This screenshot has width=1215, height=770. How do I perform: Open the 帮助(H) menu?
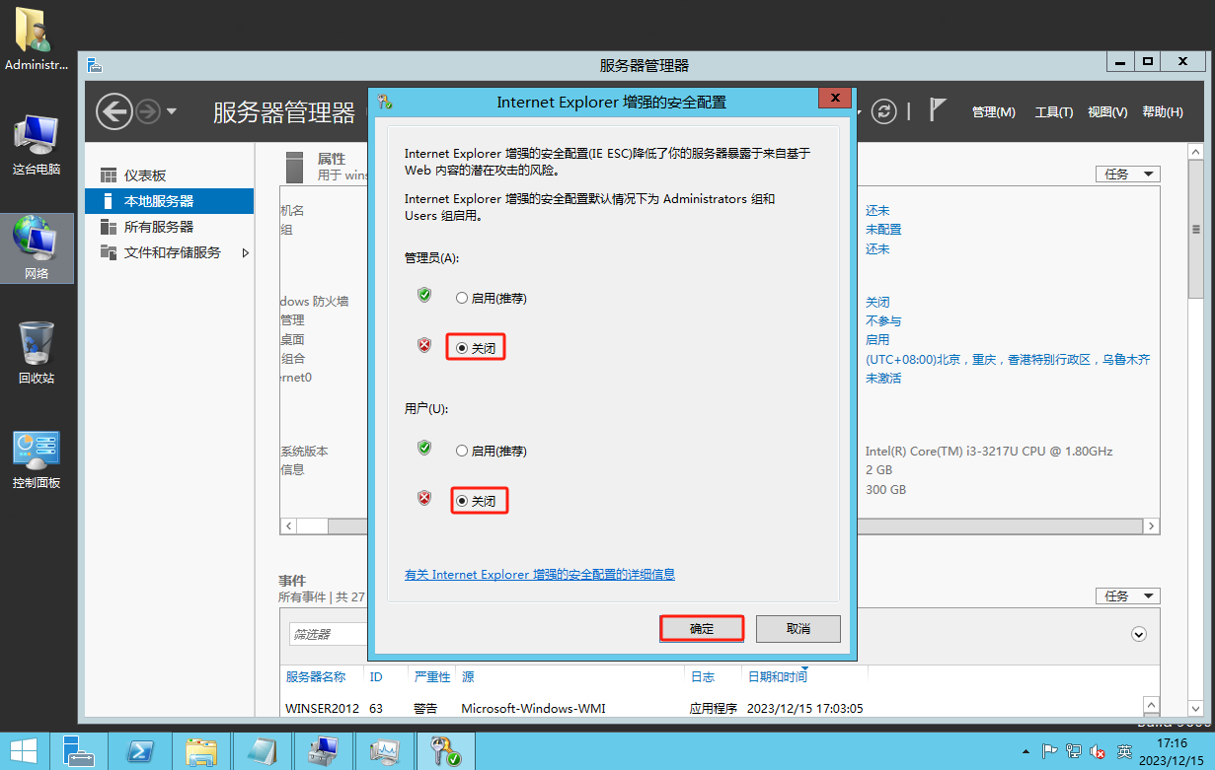click(1163, 112)
